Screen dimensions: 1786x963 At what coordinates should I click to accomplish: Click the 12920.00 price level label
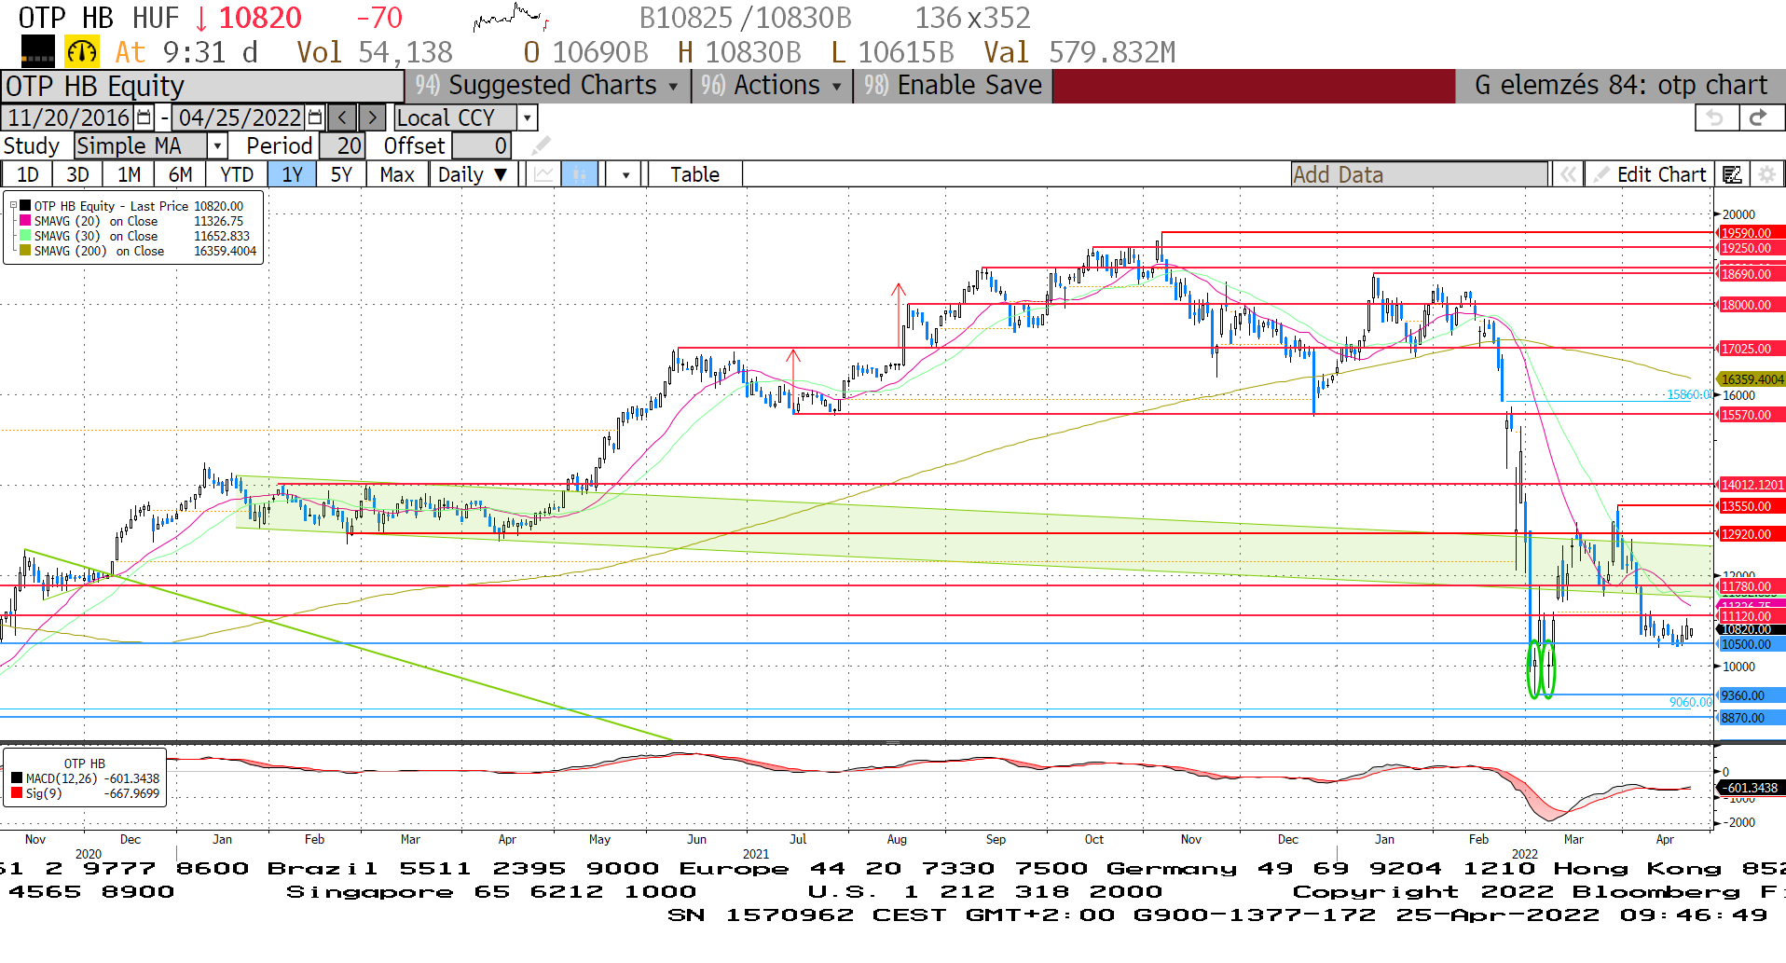pyautogui.click(x=1751, y=534)
